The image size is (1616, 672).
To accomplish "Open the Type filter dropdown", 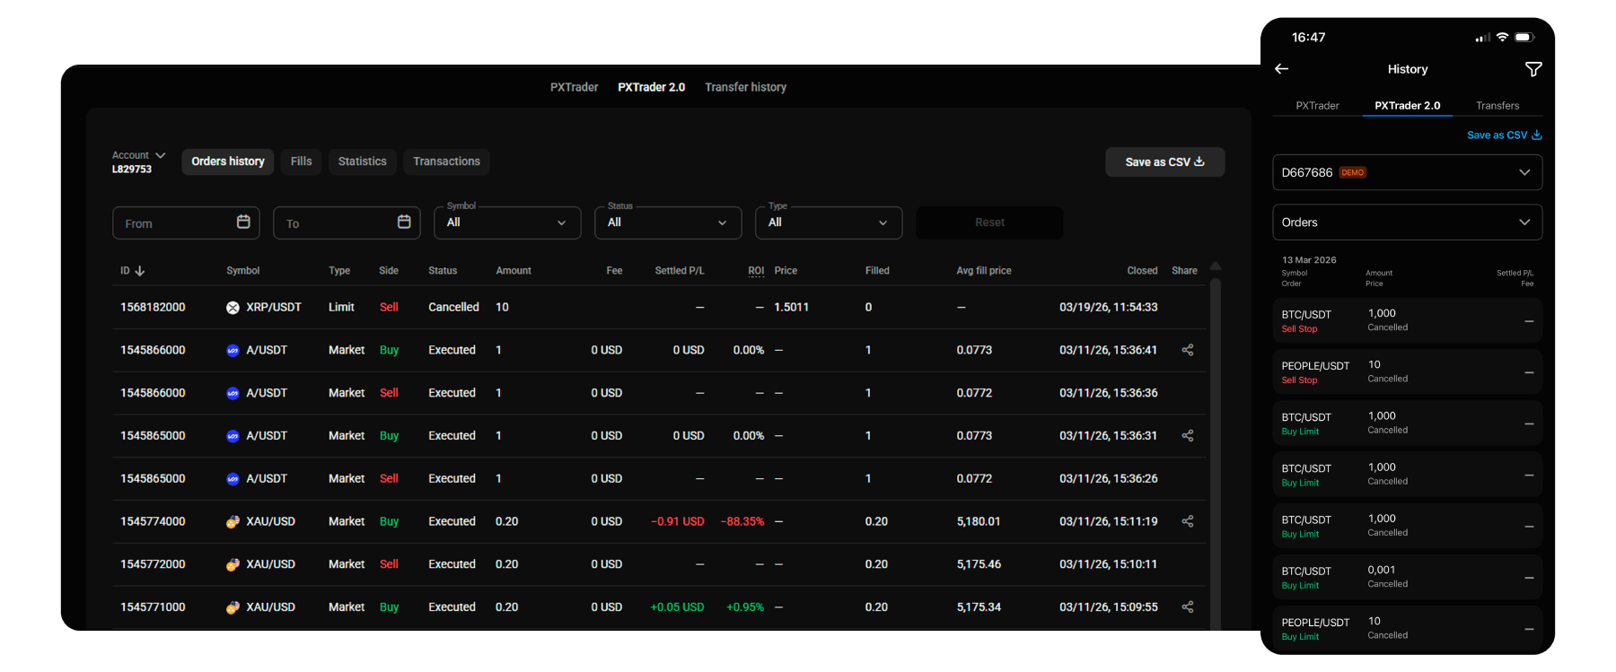I will 829,223.
